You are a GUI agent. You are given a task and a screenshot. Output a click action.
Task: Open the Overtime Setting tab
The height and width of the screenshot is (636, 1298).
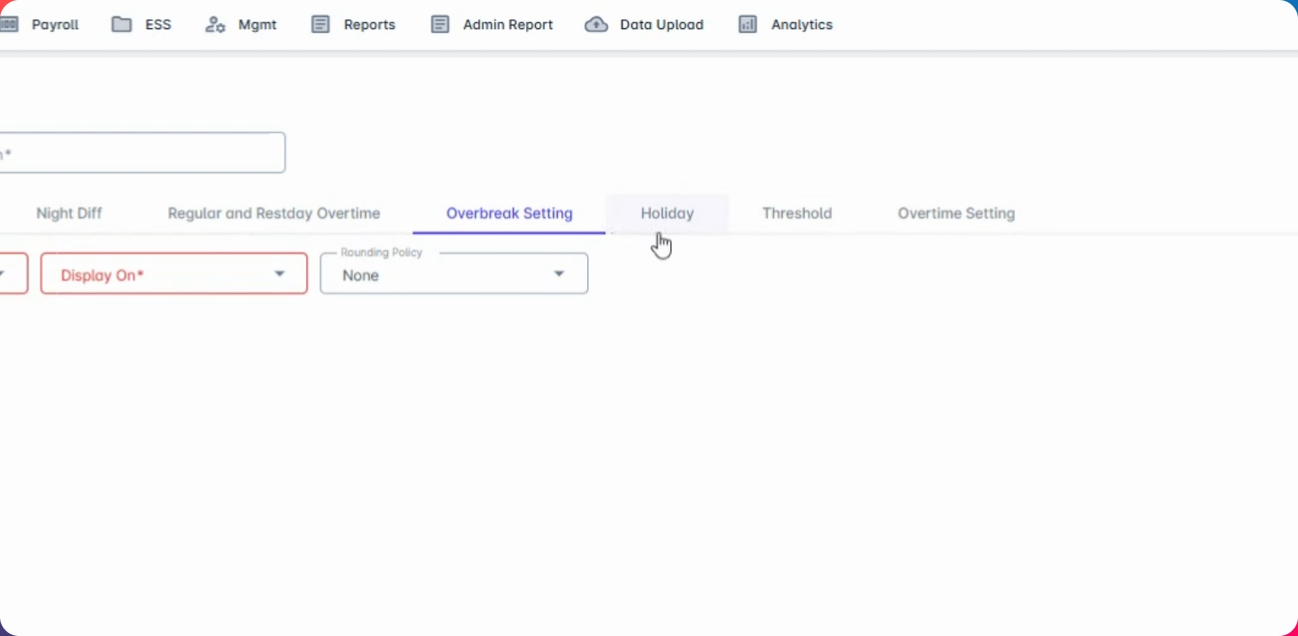pos(956,214)
